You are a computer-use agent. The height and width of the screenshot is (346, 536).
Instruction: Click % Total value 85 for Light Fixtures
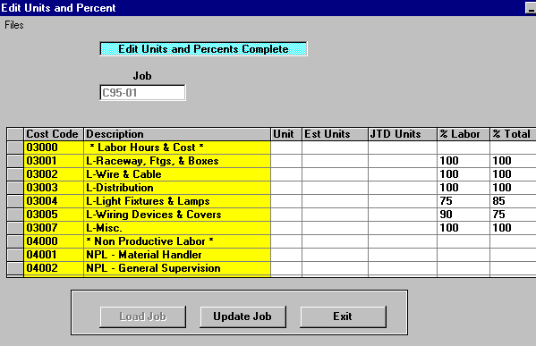(513, 201)
